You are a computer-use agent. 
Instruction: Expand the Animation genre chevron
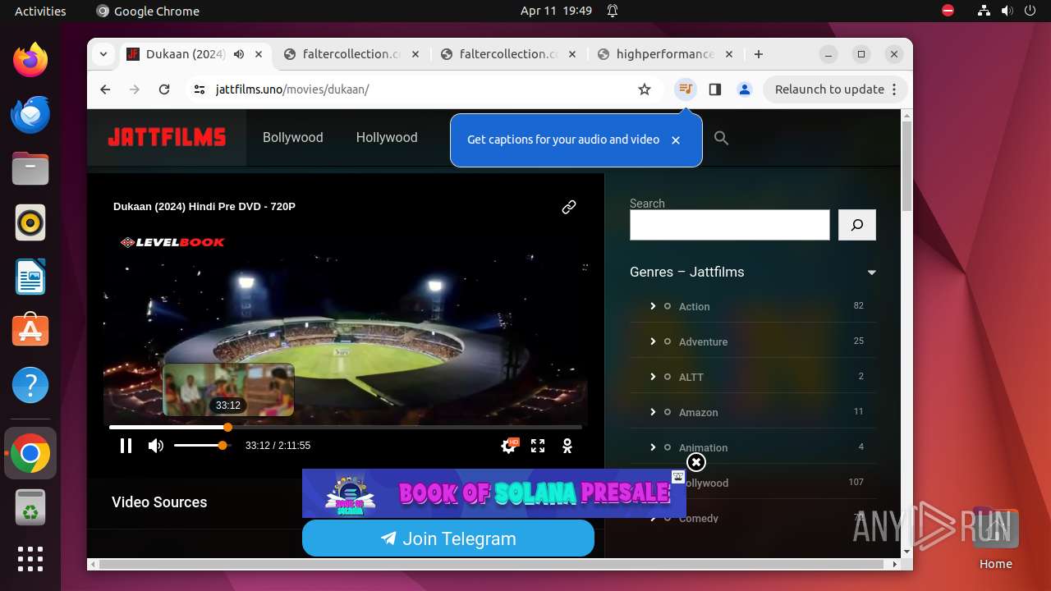653,447
